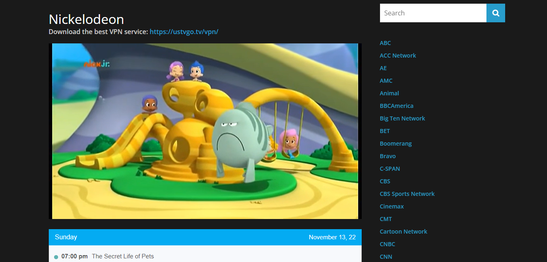The image size is (547, 262).
Task: Open Big Ten Network channel
Action: 402,118
